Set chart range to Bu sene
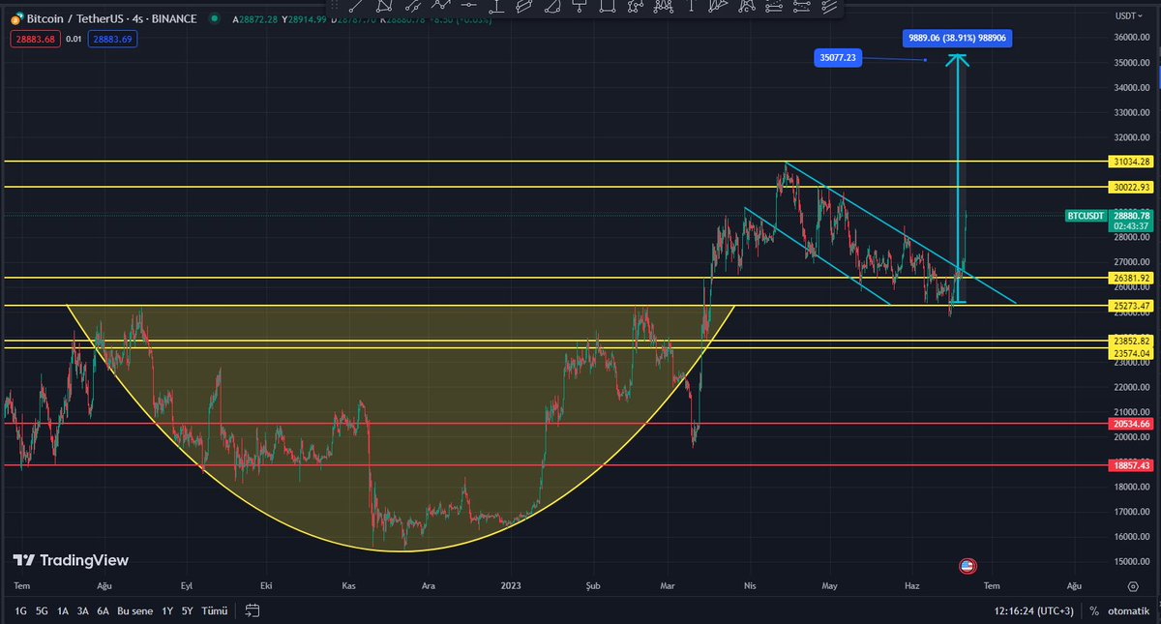The image size is (1161, 624). click(x=135, y=611)
